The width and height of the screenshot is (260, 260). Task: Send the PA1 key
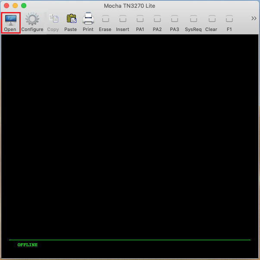tap(140, 22)
